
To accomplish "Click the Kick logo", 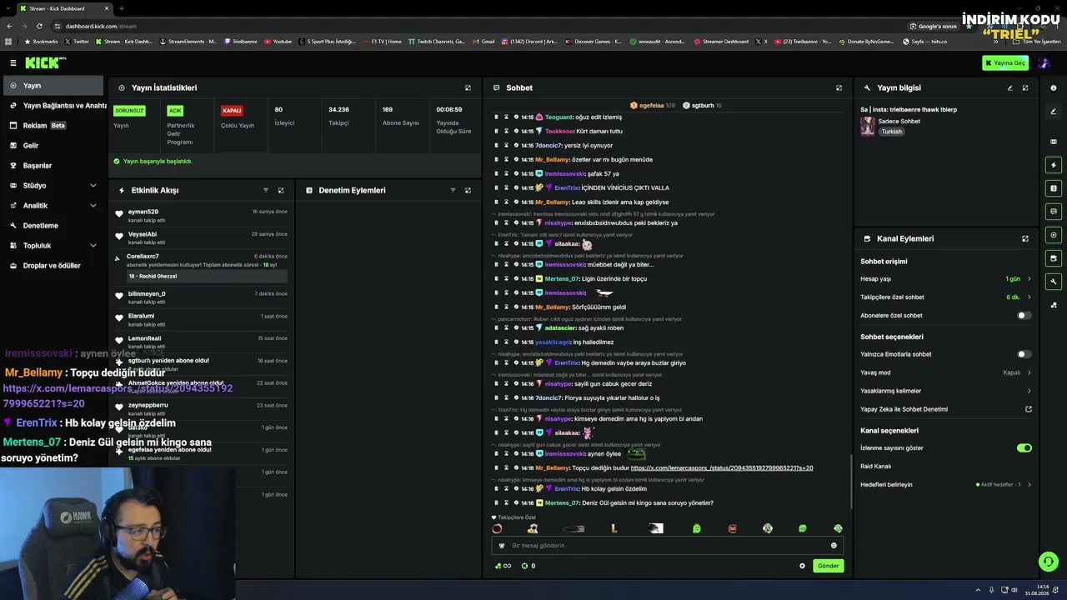I will (45, 62).
